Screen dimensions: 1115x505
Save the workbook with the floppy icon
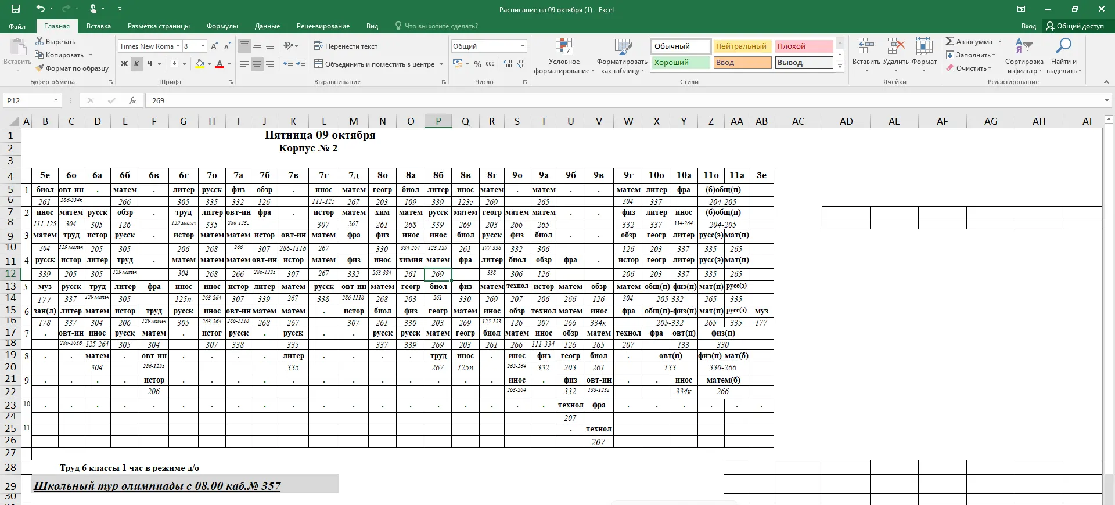(16, 9)
